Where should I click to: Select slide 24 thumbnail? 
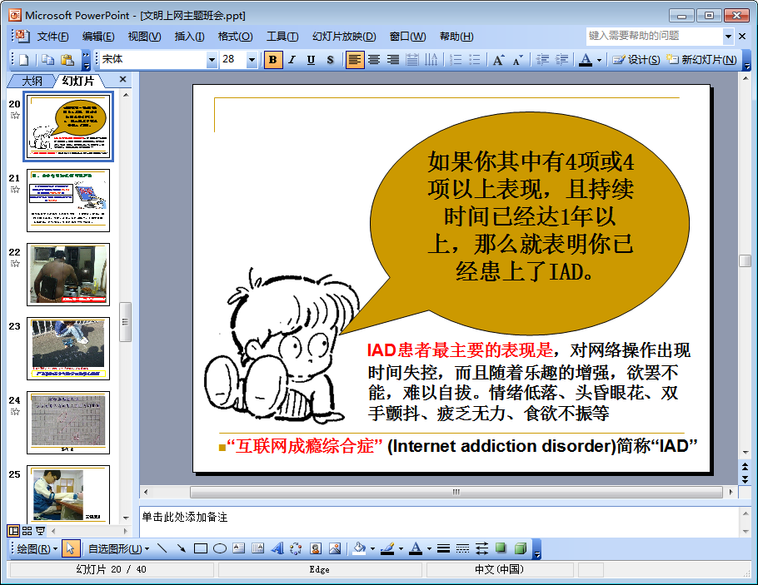click(x=68, y=423)
